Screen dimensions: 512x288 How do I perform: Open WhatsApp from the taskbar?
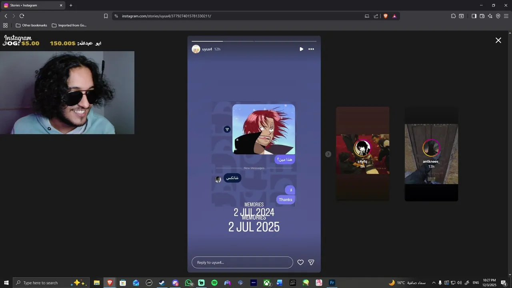click(188, 283)
